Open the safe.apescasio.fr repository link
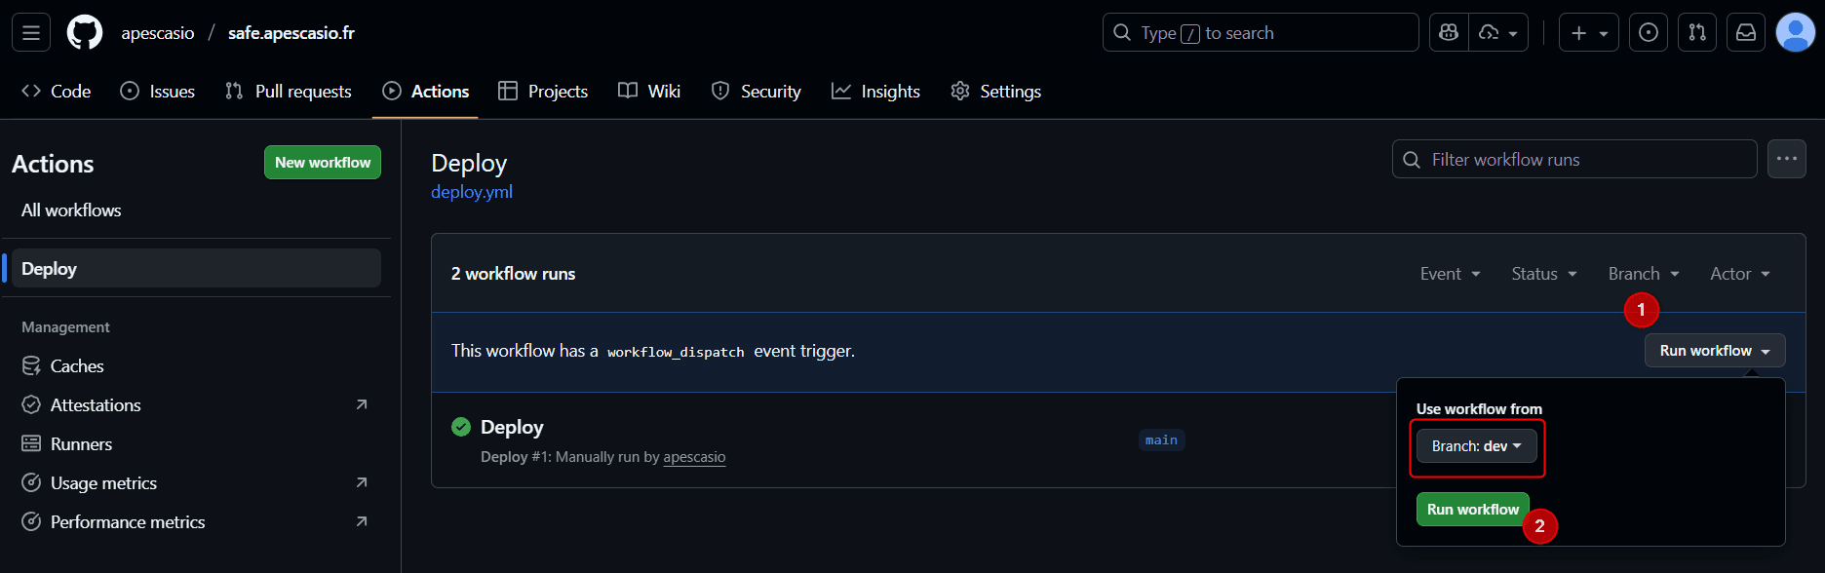The width and height of the screenshot is (1825, 573). (x=291, y=33)
